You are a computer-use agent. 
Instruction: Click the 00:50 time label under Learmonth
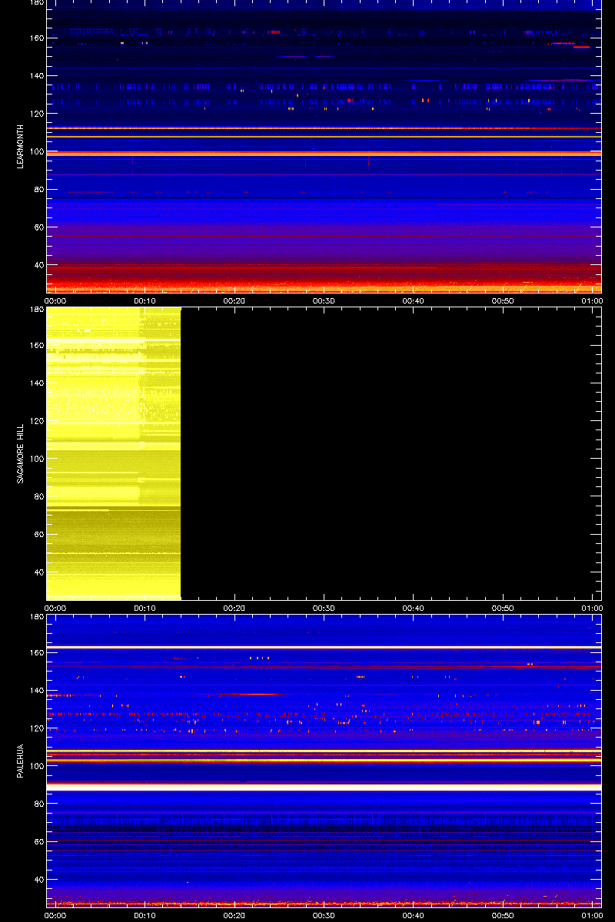tap(503, 300)
